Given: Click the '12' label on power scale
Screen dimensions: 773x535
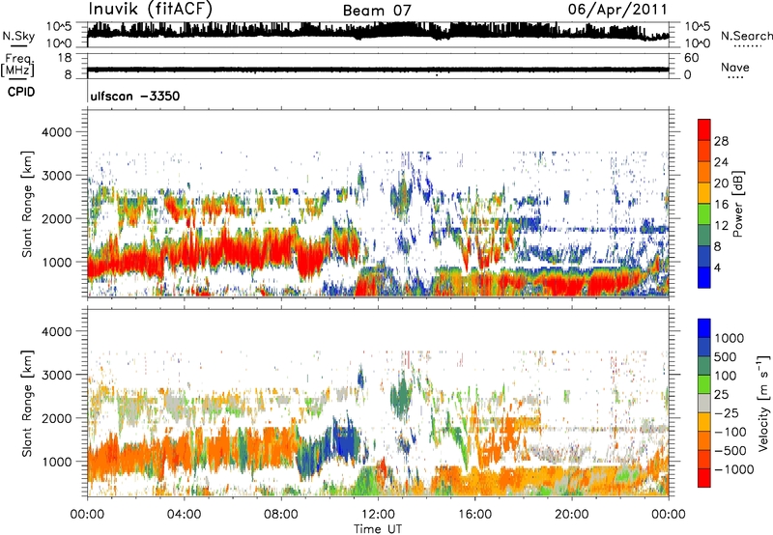Looking at the screenshot, I should point(721,226).
